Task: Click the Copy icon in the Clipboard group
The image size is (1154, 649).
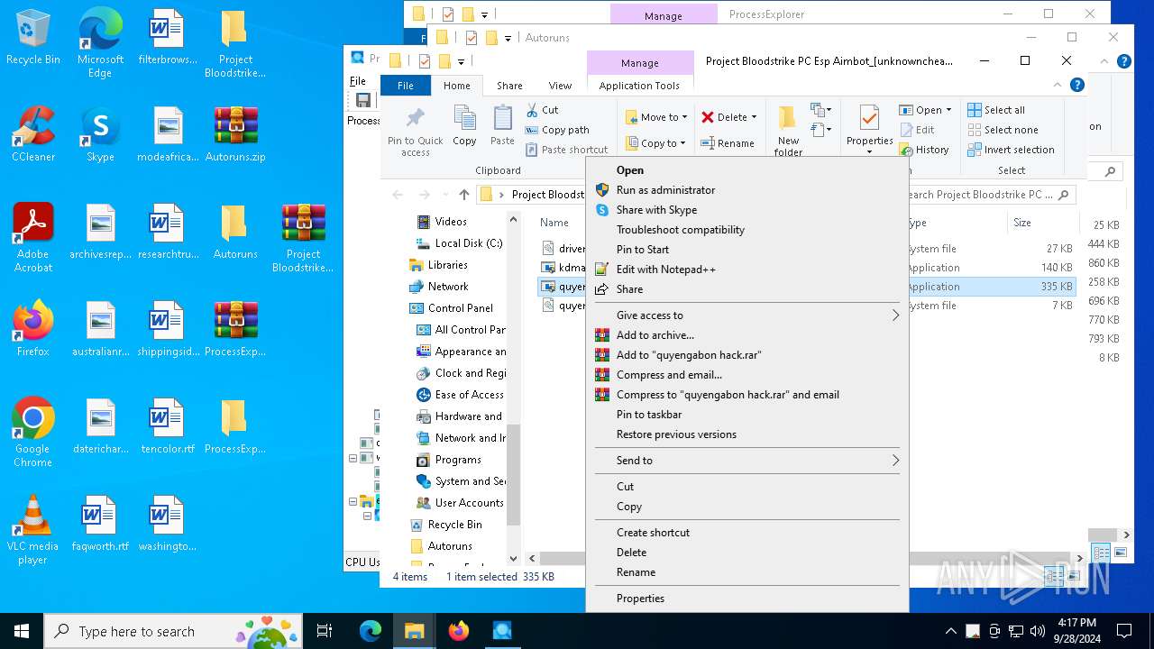Action: [x=464, y=125]
